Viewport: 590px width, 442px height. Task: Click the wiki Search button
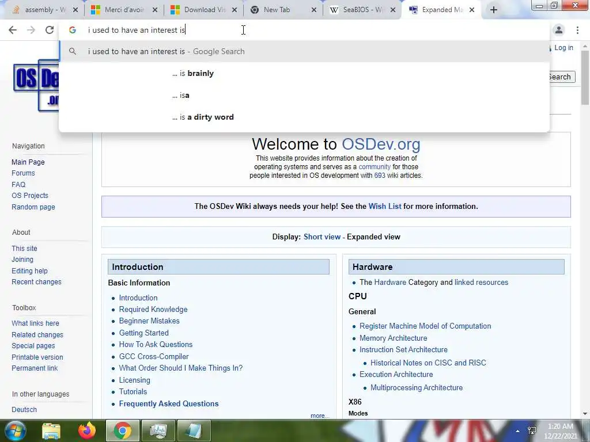pos(561,77)
